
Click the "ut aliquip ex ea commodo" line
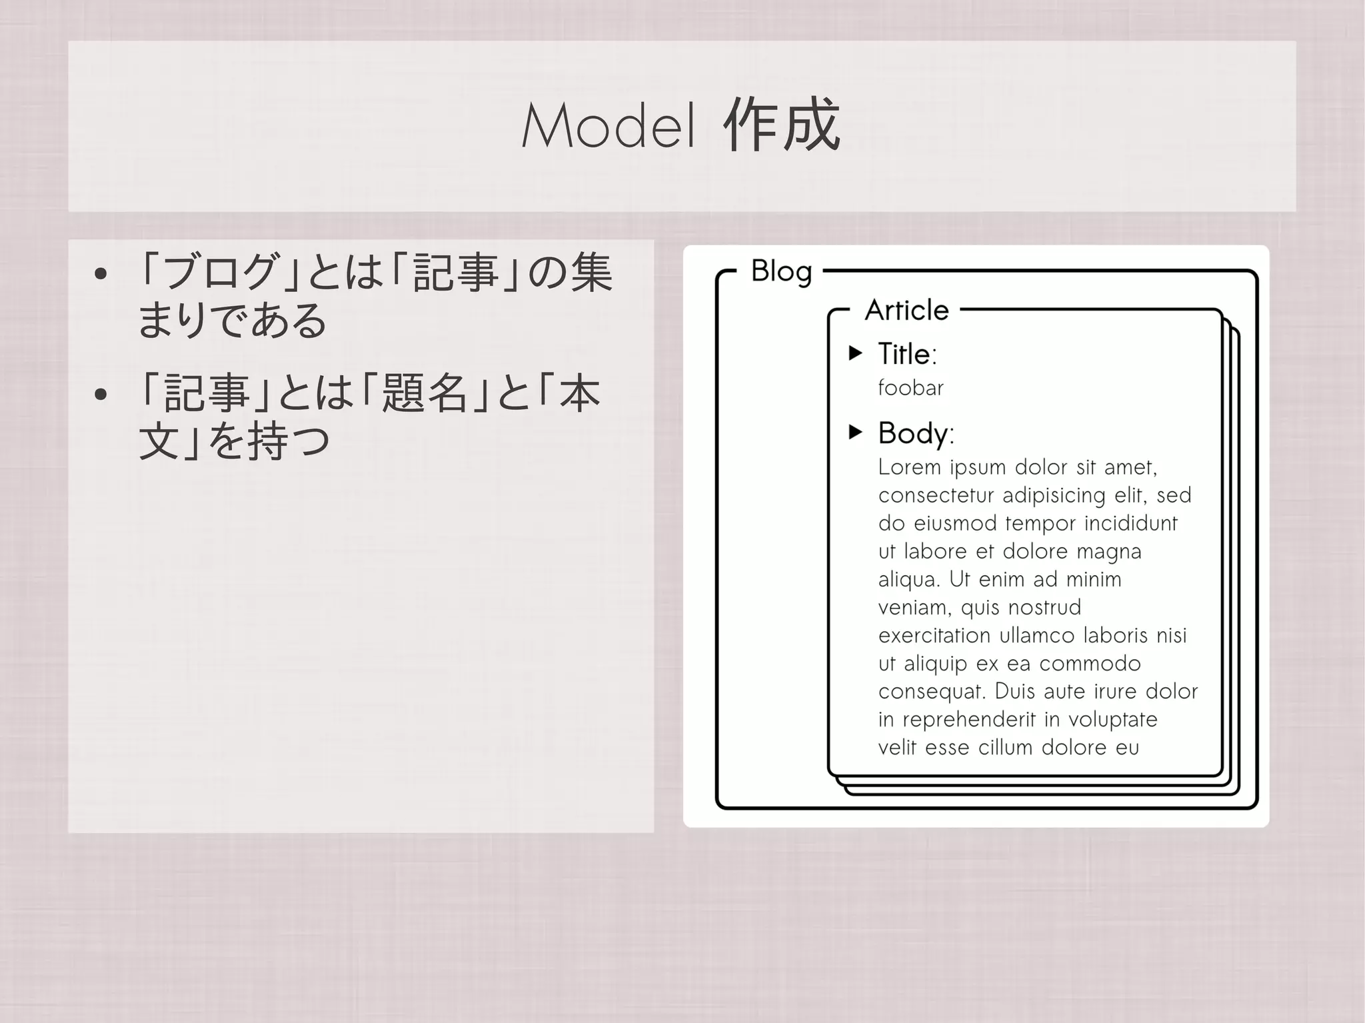click(1009, 664)
